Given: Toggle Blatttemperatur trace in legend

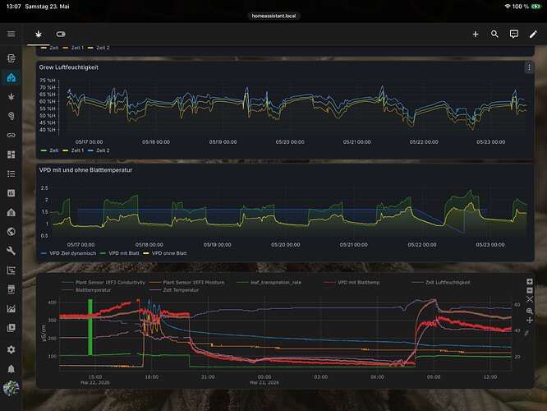Looking at the screenshot, I should click(86, 290).
